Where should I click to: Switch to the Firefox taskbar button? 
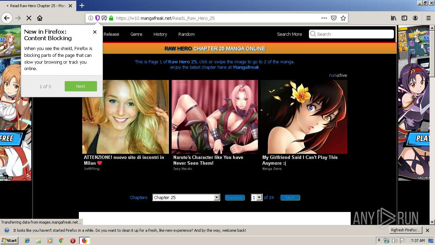tap(84, 241)
